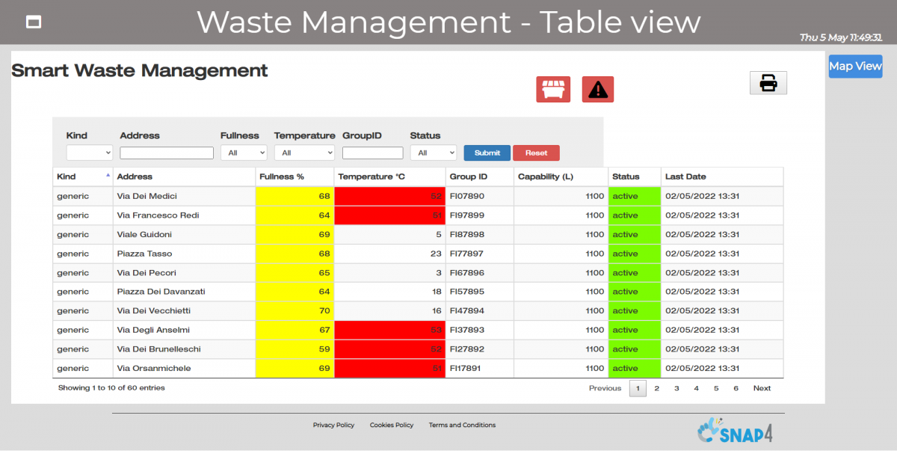Click the Snap4 logo in footer
897x451 pixels.
click(x=724, y=431)
